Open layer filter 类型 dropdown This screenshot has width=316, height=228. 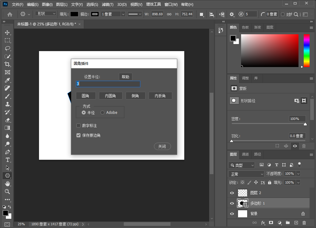click(x=241, y=165)
